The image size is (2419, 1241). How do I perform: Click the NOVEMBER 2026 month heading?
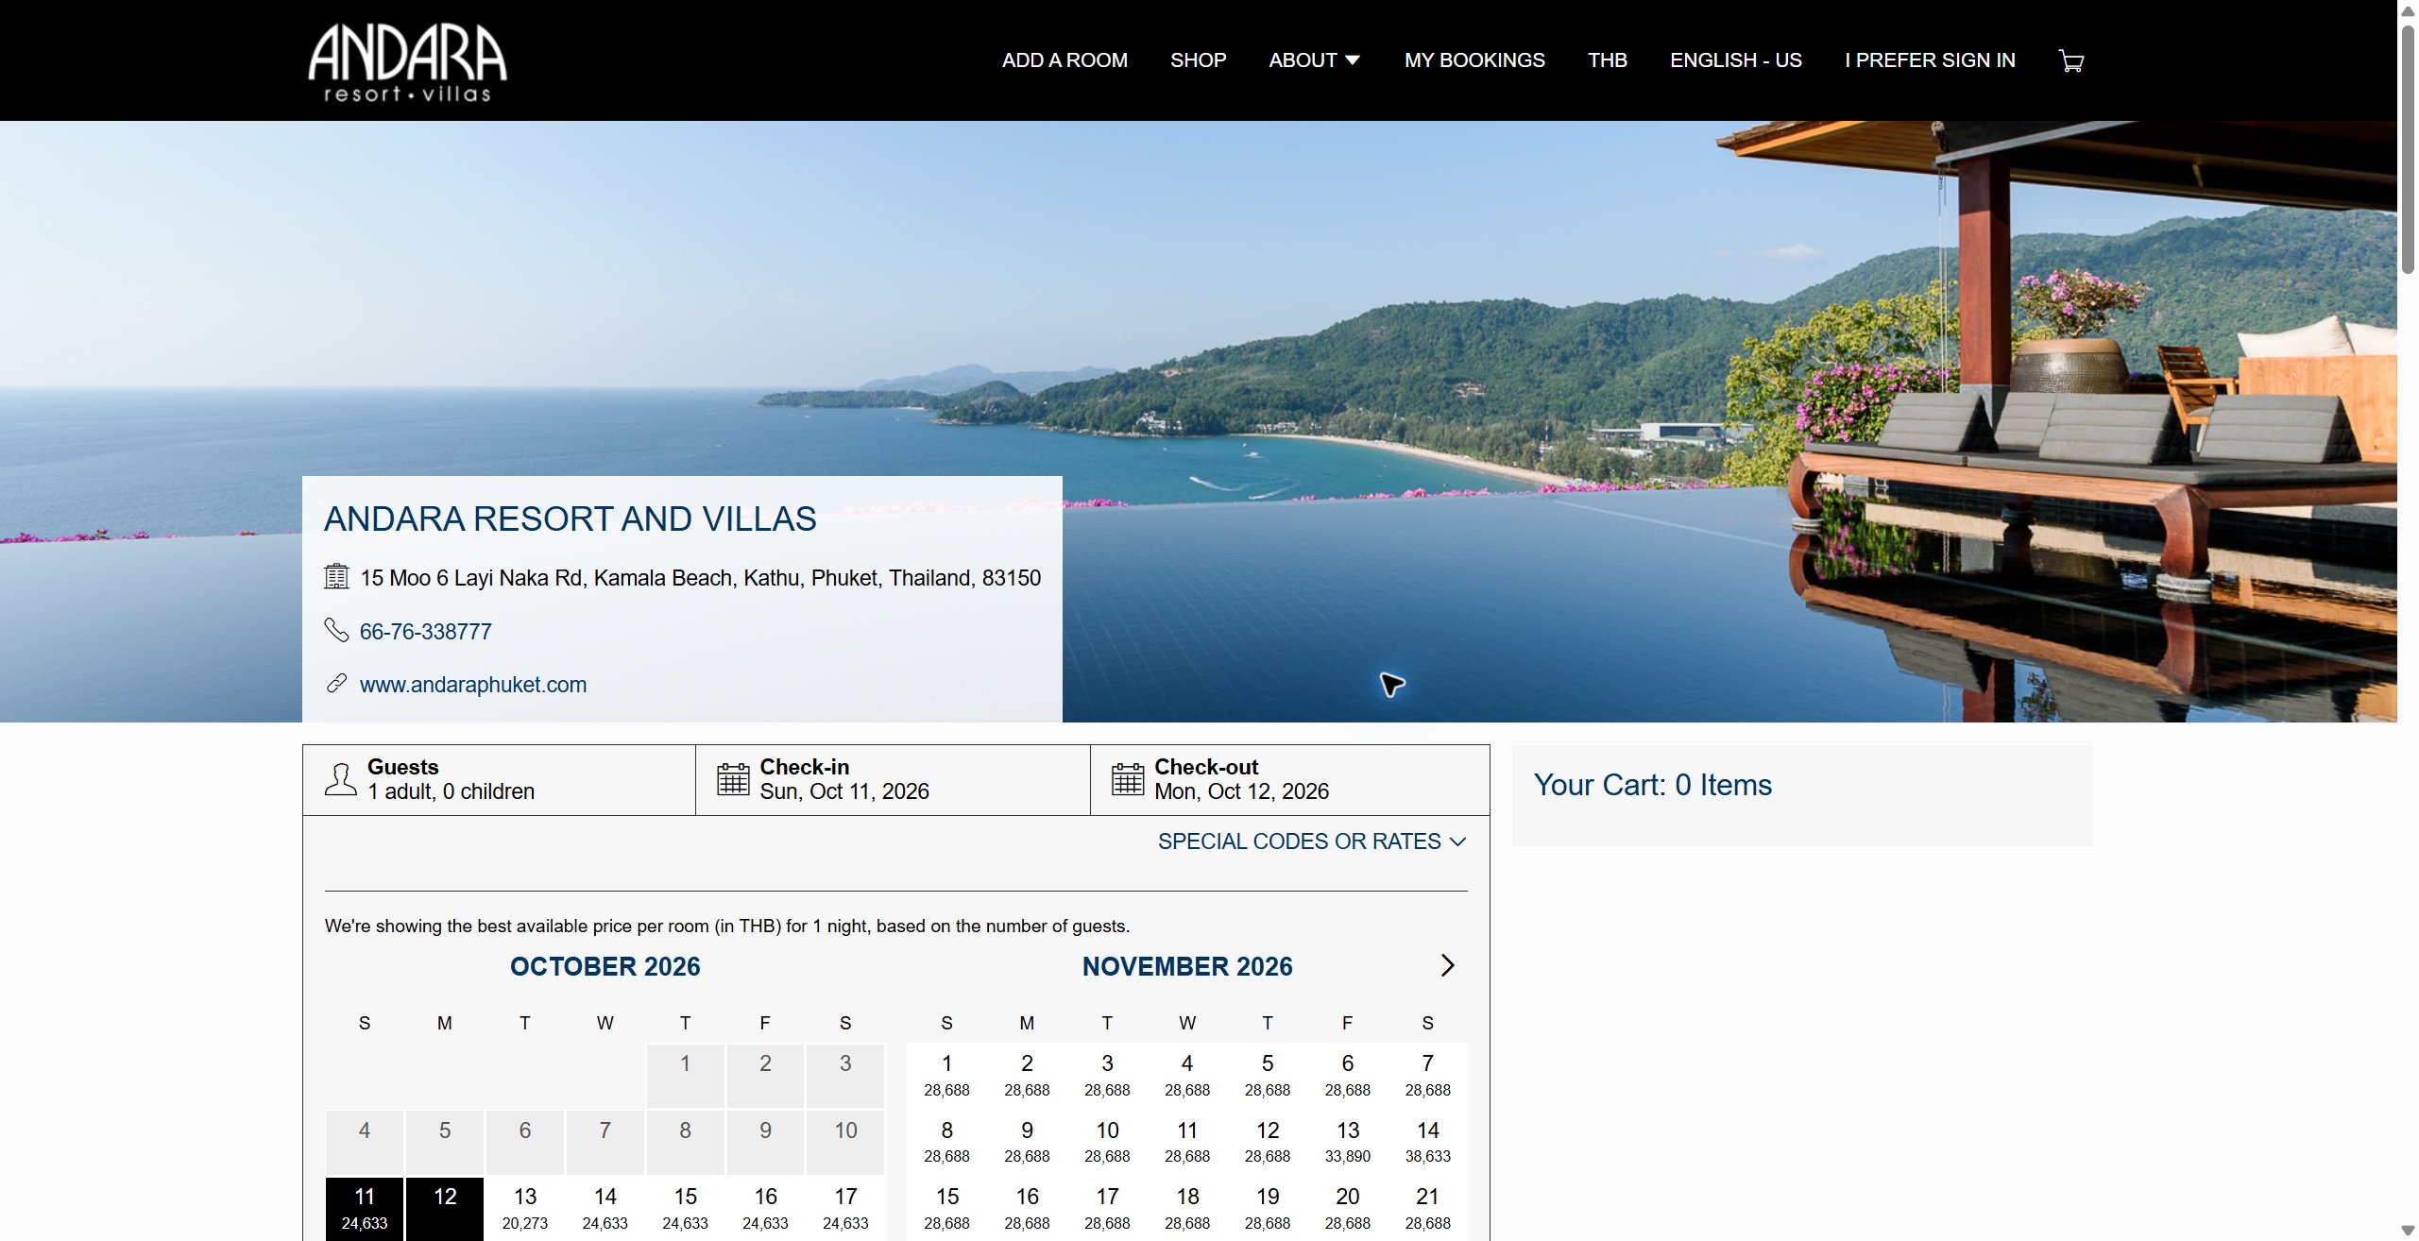tap(1187, 966)
